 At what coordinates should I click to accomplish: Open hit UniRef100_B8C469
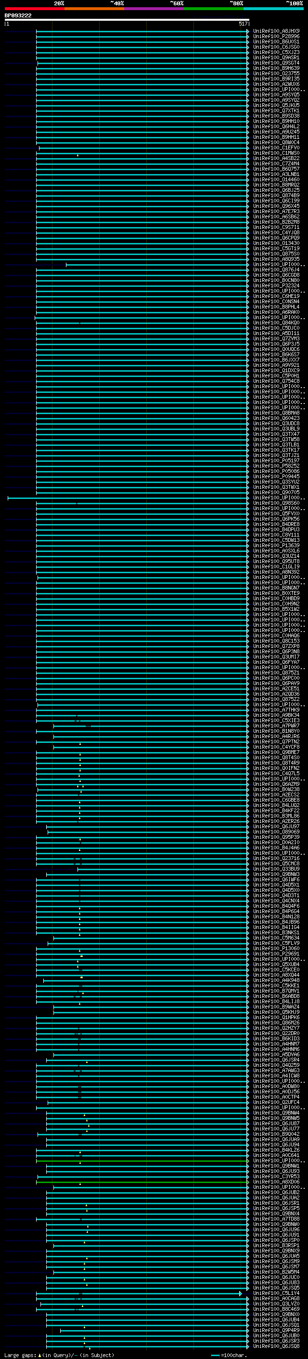(x=276, y=1309)
